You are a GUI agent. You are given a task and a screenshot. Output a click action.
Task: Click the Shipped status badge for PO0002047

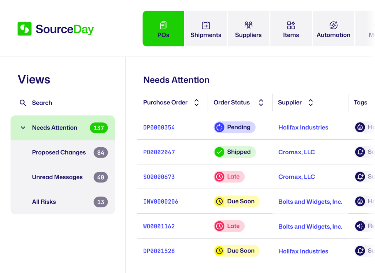235,152
